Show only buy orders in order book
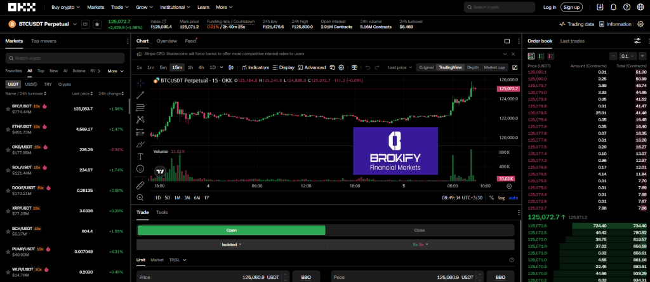The width and height of the screenshot is (650, 282). click(541, 56)
